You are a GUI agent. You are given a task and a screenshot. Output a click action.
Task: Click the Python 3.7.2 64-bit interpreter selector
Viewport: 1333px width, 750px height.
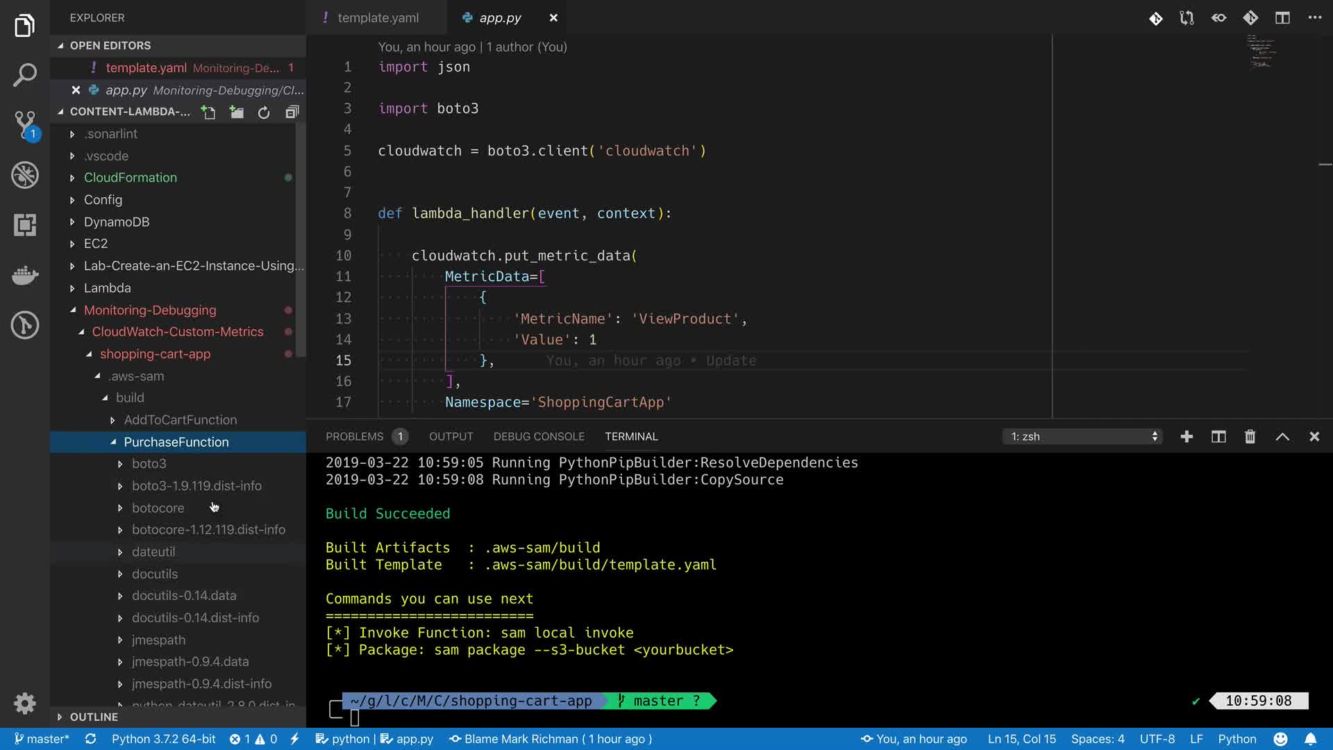click(163, 739)
